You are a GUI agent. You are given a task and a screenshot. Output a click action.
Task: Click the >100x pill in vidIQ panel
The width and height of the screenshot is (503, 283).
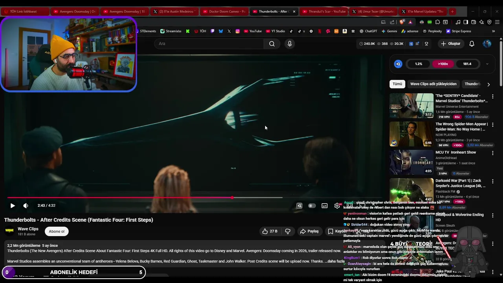click(443, 64)
